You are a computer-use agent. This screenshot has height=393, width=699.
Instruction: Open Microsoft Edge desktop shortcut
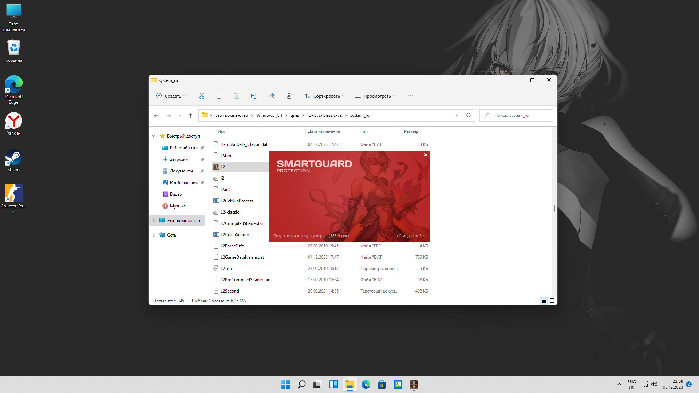click(14, 90)
